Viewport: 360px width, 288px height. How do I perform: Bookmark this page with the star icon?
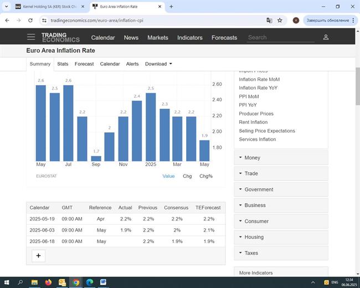[x=280, y=20]
